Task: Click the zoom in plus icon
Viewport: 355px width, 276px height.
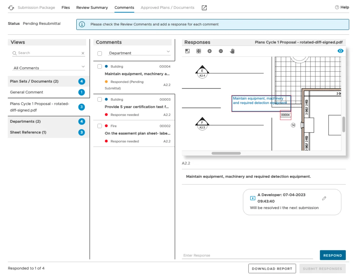Action: (209, 51)
